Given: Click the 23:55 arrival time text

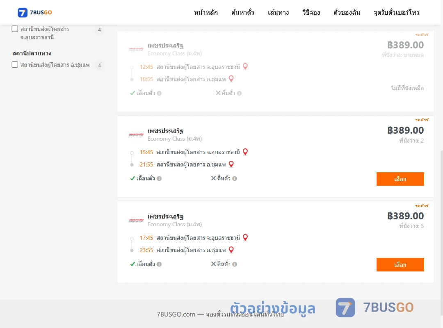Looking at the screenshot, I should pyautogui.click(x=146, y=251).
